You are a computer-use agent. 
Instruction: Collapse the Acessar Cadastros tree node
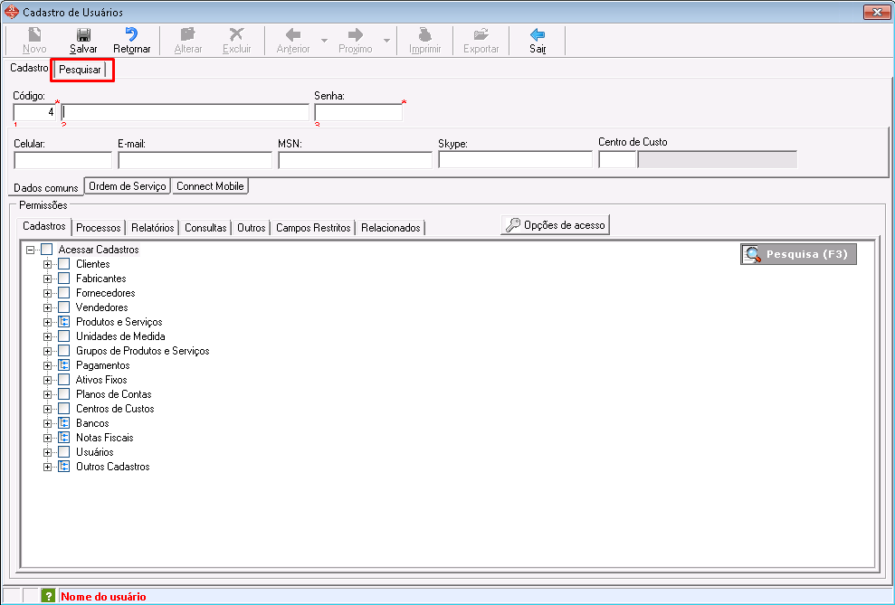click(30, 250)
